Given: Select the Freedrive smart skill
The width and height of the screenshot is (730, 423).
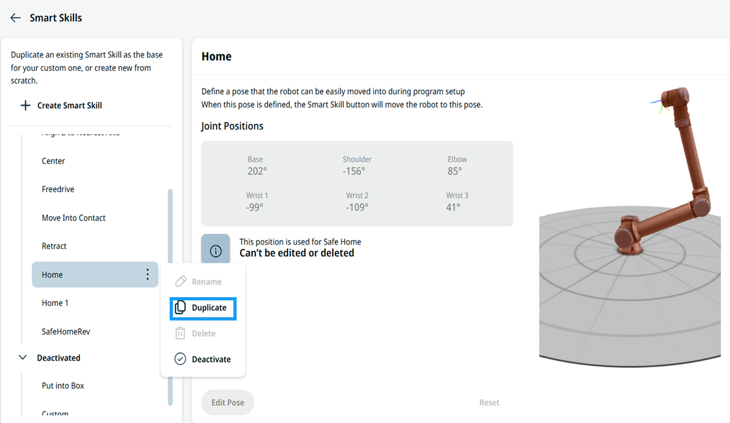Looking at the screenshot, I should click(x=59, y=189).
